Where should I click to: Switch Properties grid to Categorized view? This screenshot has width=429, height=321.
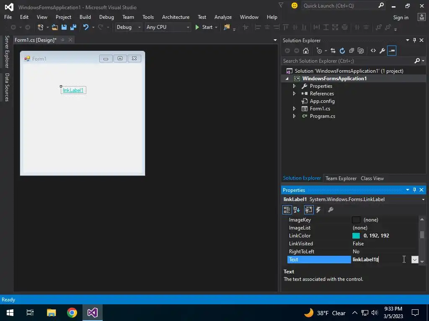(287, 210)
